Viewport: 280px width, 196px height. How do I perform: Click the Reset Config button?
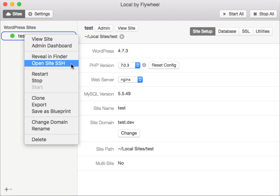(x=164, y=65)
